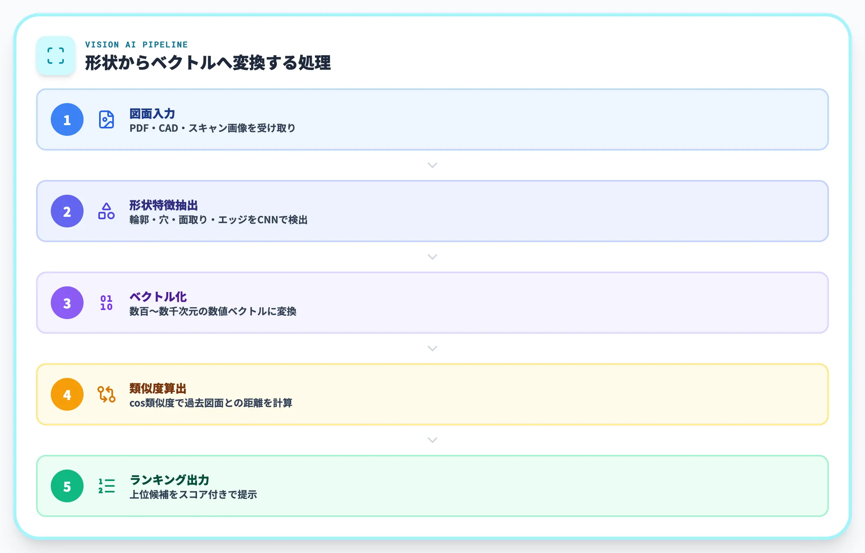Toggle the purple step 3 circle indicator

(67, 303)
